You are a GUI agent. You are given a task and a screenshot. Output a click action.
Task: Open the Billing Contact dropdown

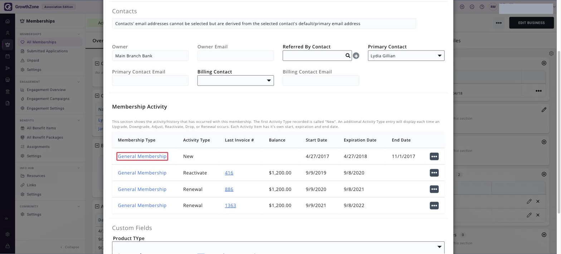(235, 81)
